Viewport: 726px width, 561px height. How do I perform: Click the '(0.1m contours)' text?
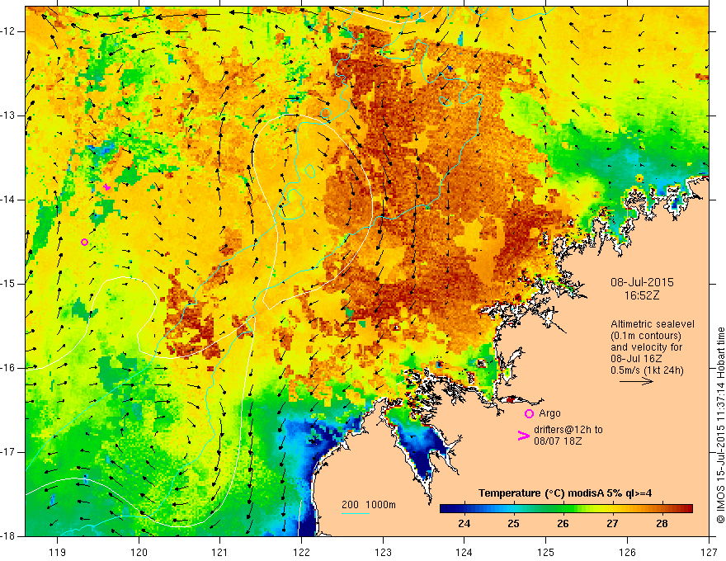click(x=646, y=336)
